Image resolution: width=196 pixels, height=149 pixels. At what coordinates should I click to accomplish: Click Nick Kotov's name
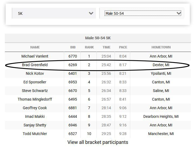point(35,73)
